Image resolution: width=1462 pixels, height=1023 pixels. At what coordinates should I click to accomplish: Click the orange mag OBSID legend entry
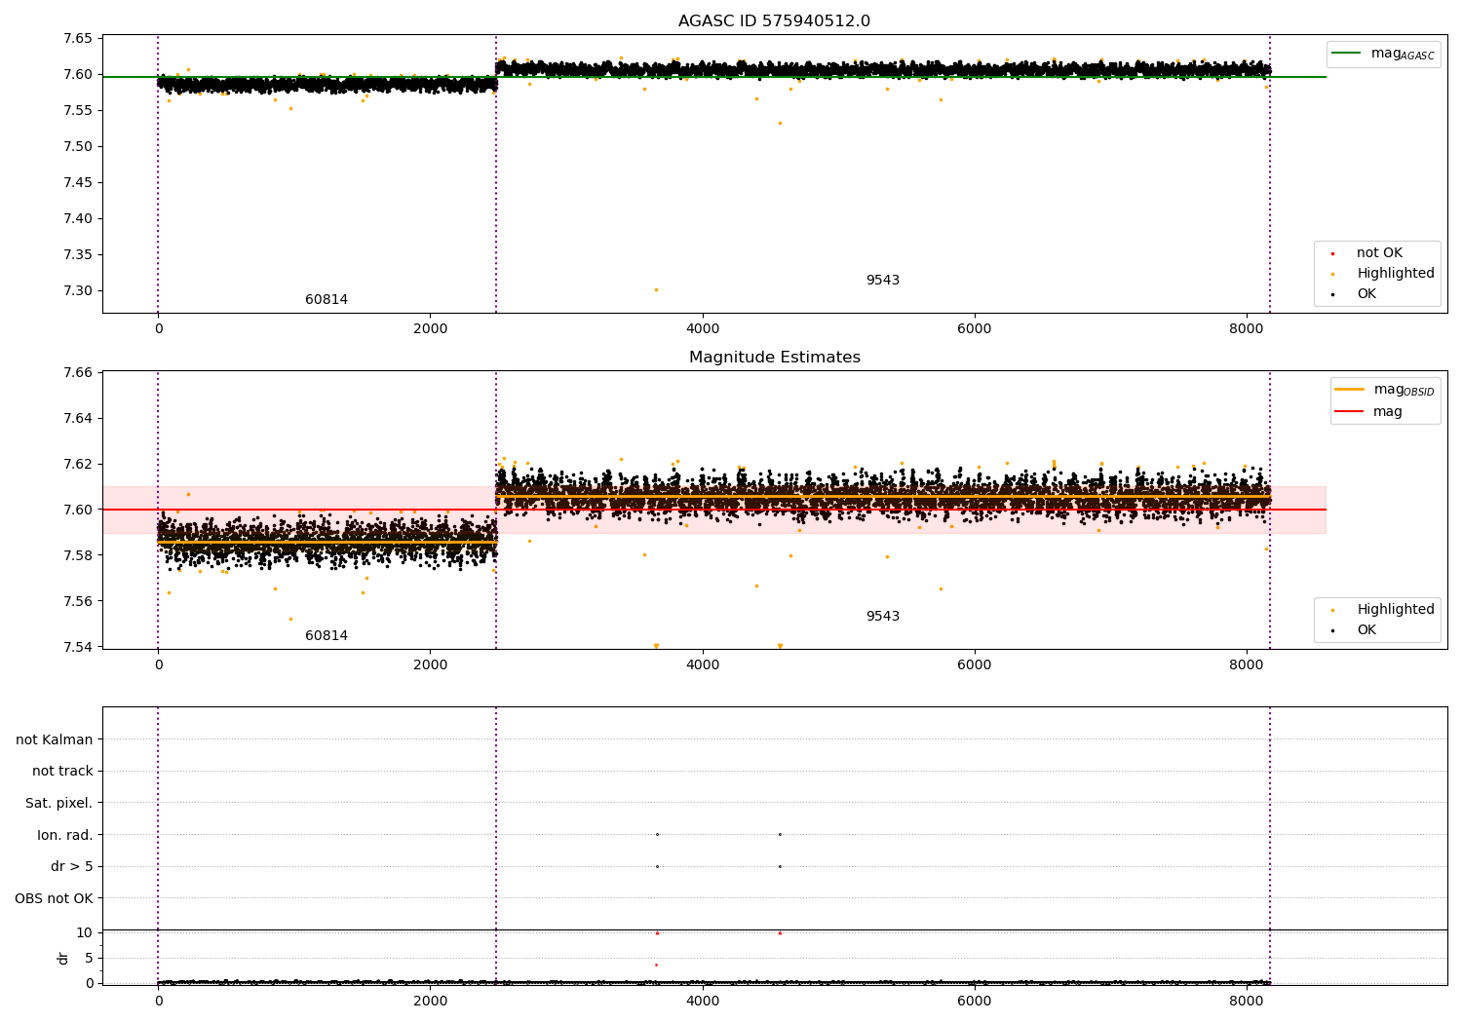(x=1385, y=390)
